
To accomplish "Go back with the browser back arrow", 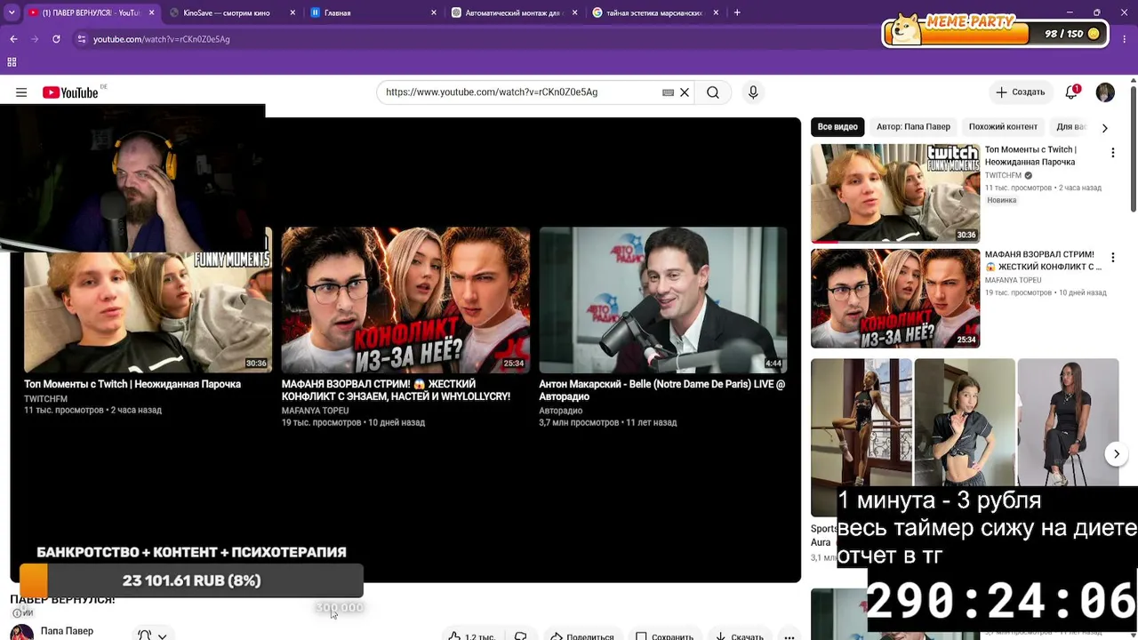I will 13,39.
